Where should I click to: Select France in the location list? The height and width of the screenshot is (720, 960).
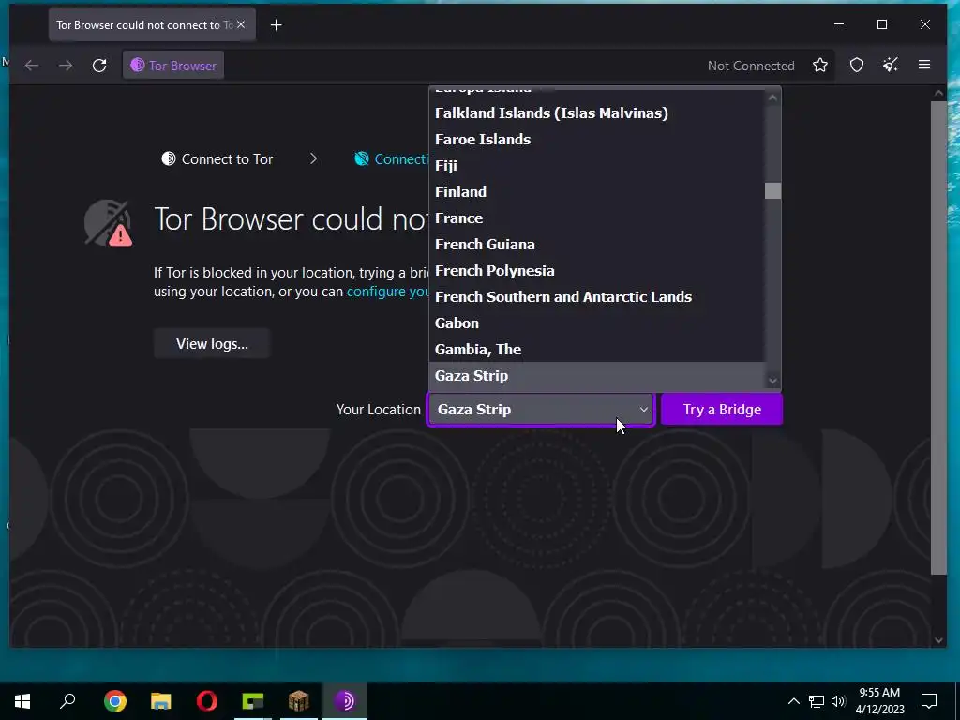(597, 217)
